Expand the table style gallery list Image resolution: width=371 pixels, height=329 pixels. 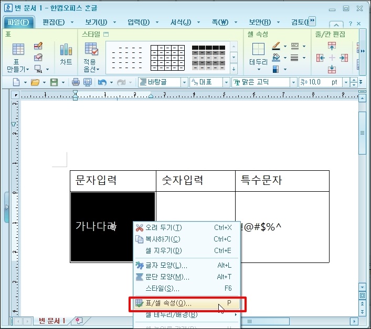(234, 69)
